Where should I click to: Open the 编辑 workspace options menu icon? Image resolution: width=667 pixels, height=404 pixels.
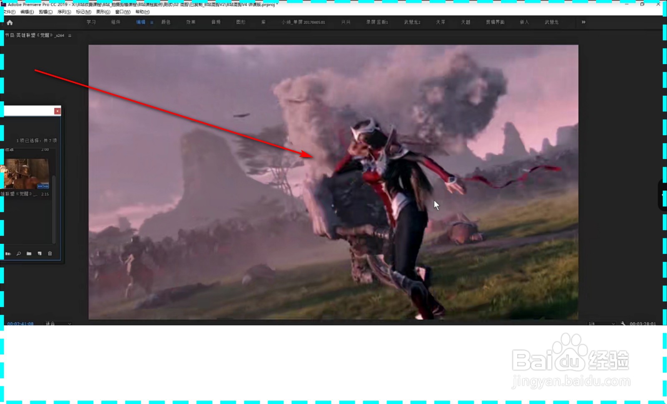[152, 22]
